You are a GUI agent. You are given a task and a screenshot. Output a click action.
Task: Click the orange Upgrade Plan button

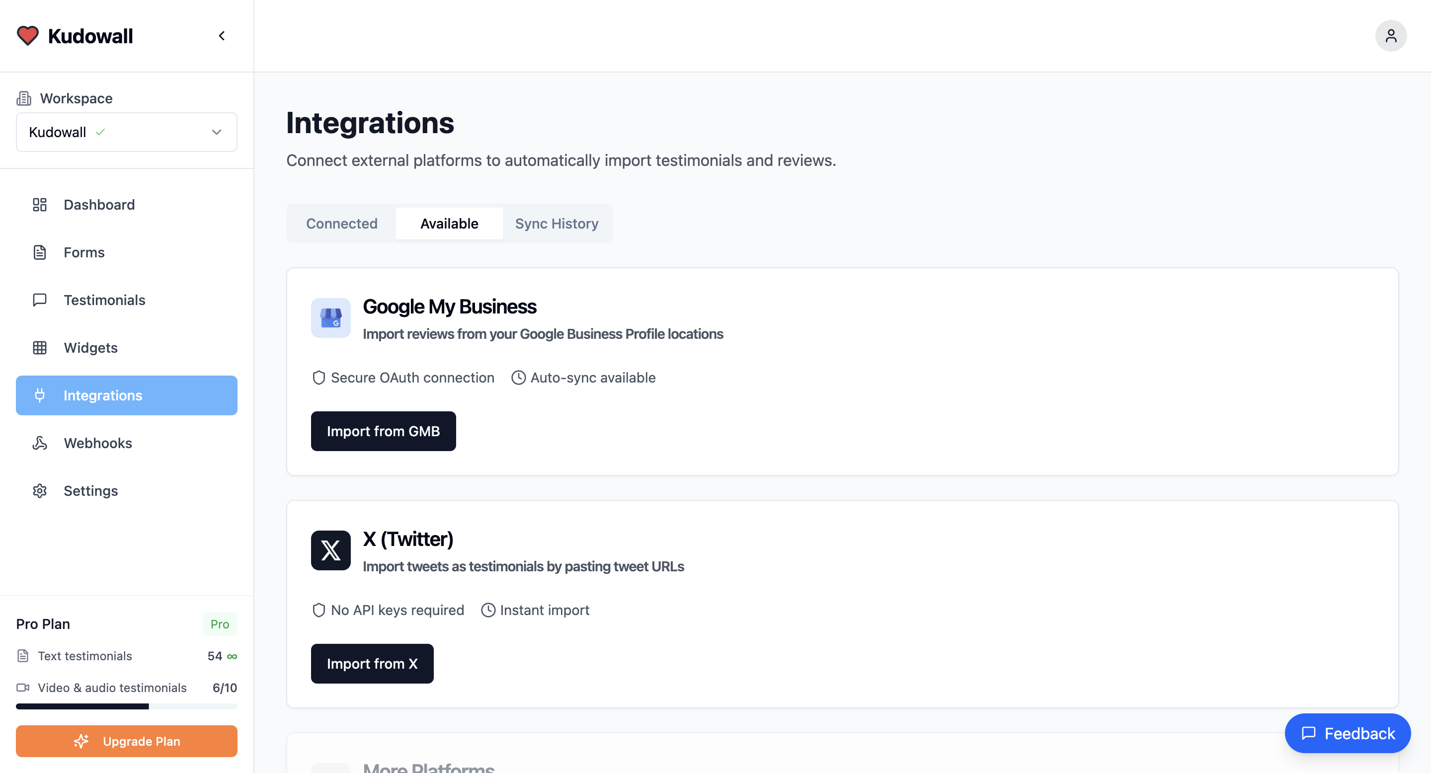click(x=127, y=742)
